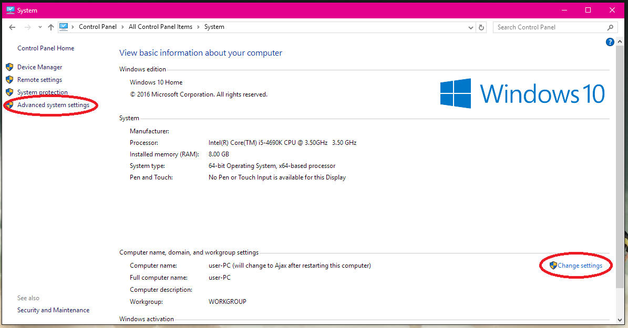The height and width of the screenshot is (328, 628).
Task: Expand chevron after All Control Panel Items
Action: (198, 27)
